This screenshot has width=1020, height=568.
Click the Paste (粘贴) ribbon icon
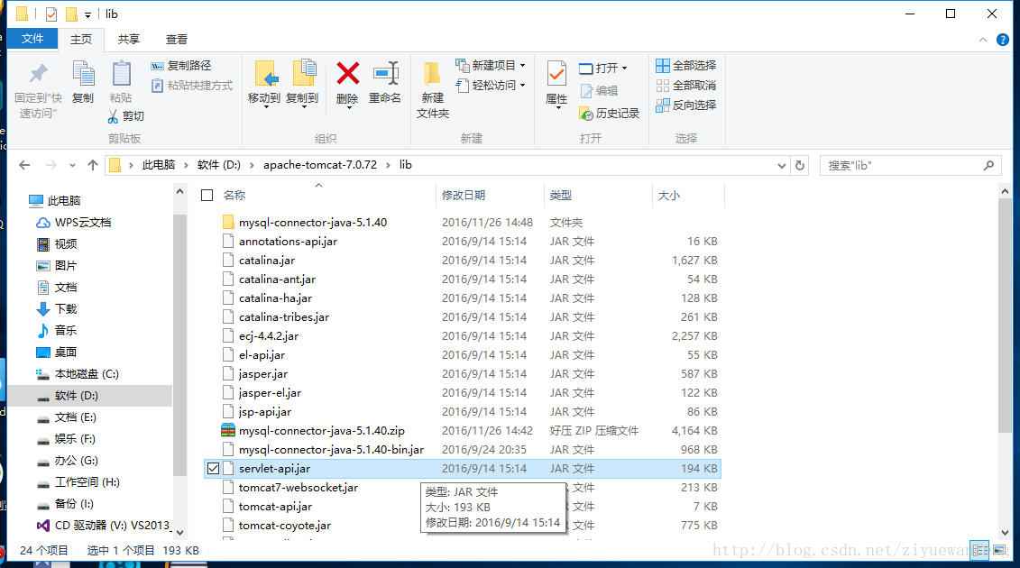[121, 73]
